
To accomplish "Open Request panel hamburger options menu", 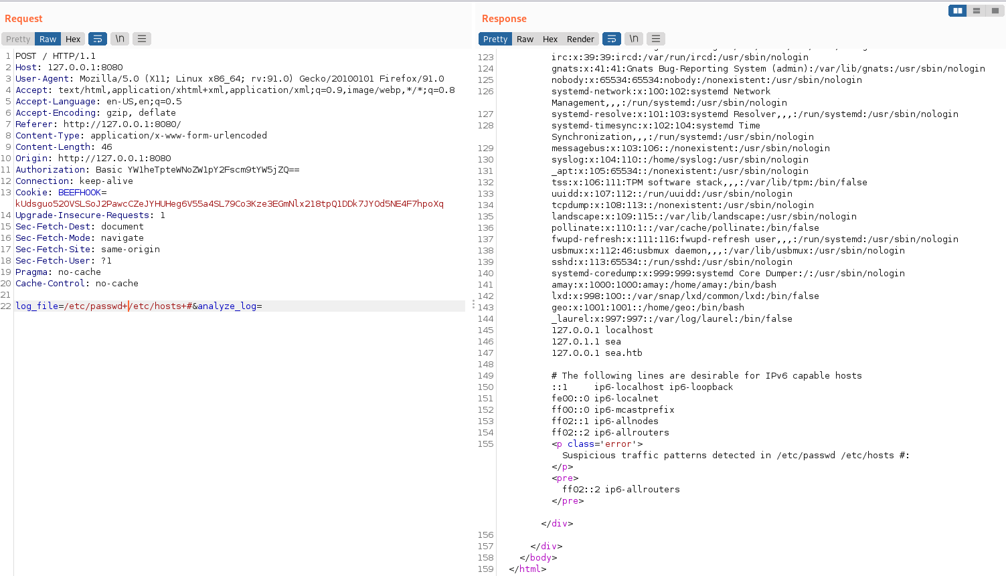I will [x=142, y=39].
